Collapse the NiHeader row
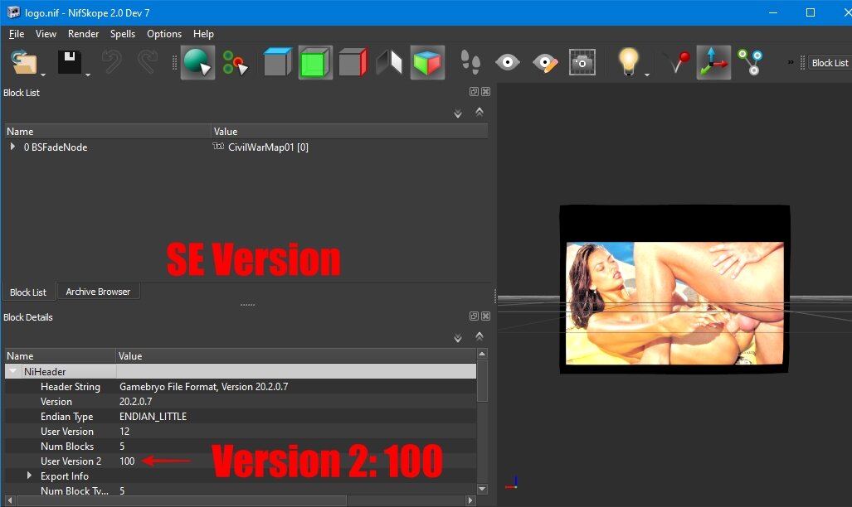 pos(13,371)
